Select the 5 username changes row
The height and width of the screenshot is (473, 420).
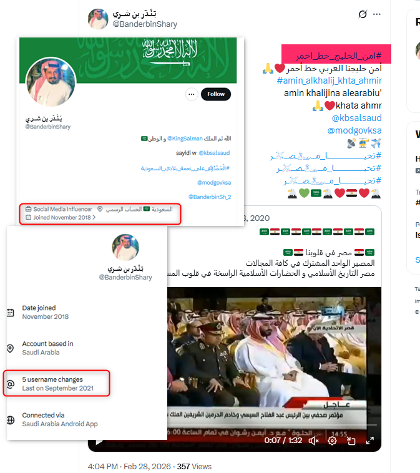point(56,383)
